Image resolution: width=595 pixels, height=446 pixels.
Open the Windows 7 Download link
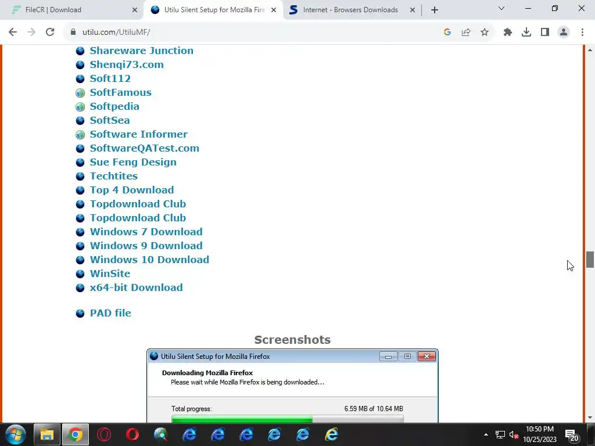[146, 232]
